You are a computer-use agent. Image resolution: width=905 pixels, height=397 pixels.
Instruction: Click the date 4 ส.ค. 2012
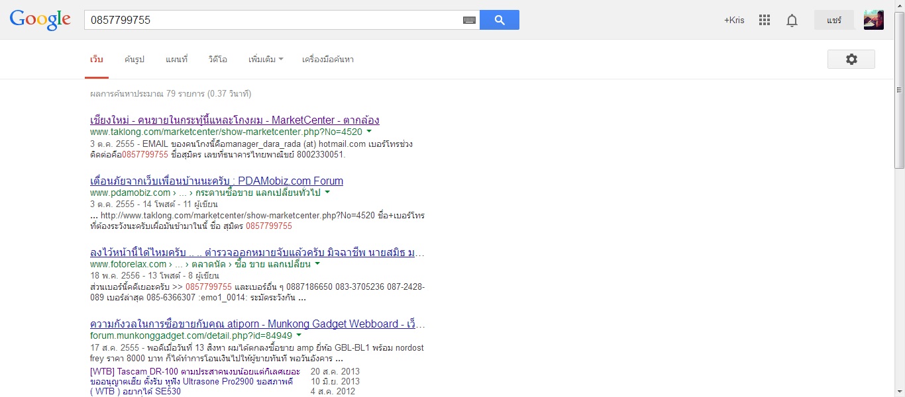coord(333,391)
